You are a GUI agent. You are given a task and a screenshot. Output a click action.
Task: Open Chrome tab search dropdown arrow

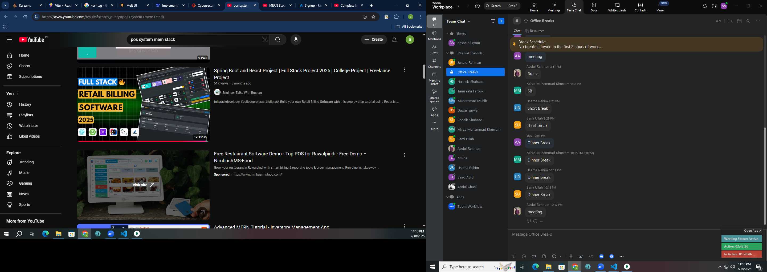point(5,5)
